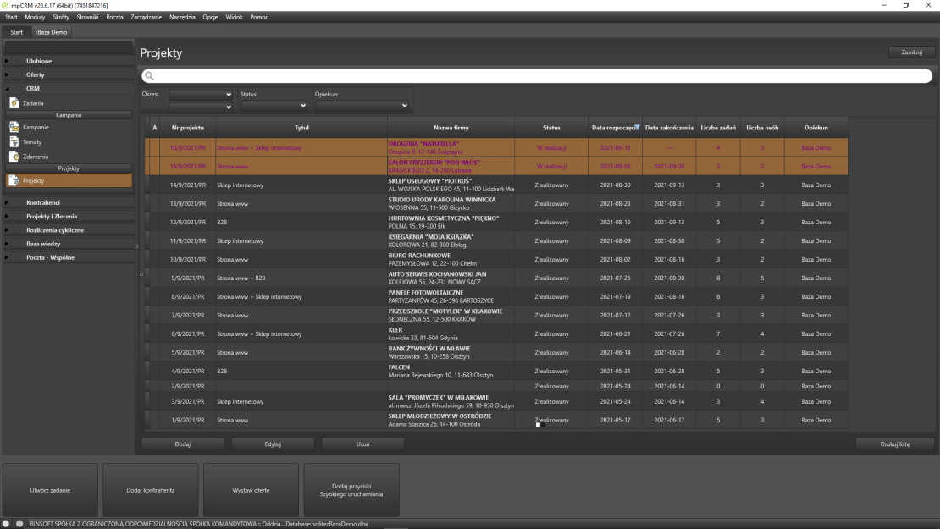Open the Narzędzia menu
The height and width of the screenshot is (529, 940).
[182, 18]
